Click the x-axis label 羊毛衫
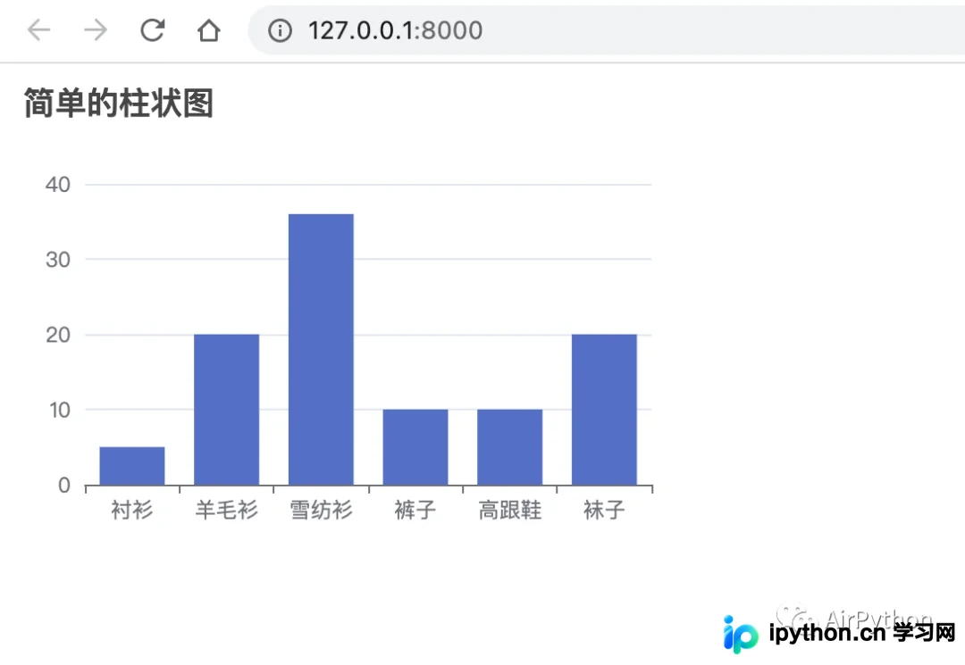The width and height of the screenshot is (965, 665). pyautogui.click(x=226, y=510)
